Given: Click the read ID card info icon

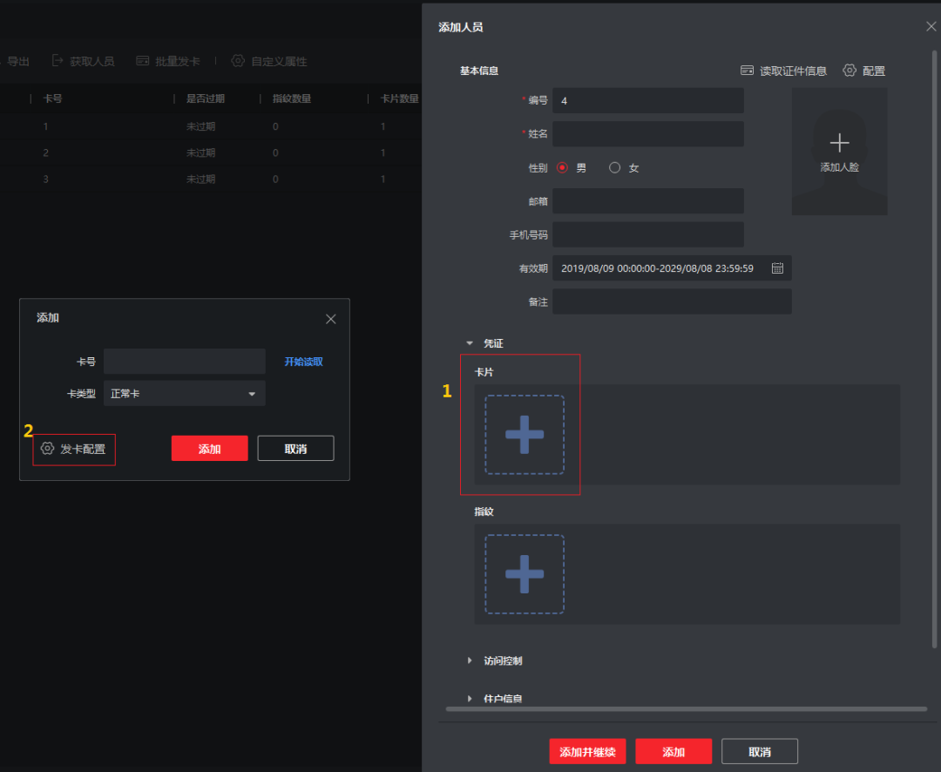Looking at the screenshot, I should pyautogui.click(x=747, y=71).
